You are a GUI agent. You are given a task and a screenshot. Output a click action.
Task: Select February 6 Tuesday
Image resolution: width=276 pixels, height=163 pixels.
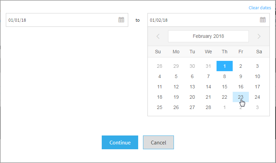point(192,76)
